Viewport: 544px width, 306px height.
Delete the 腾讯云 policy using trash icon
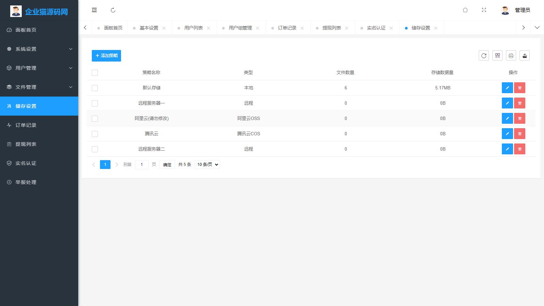point(520,134)
